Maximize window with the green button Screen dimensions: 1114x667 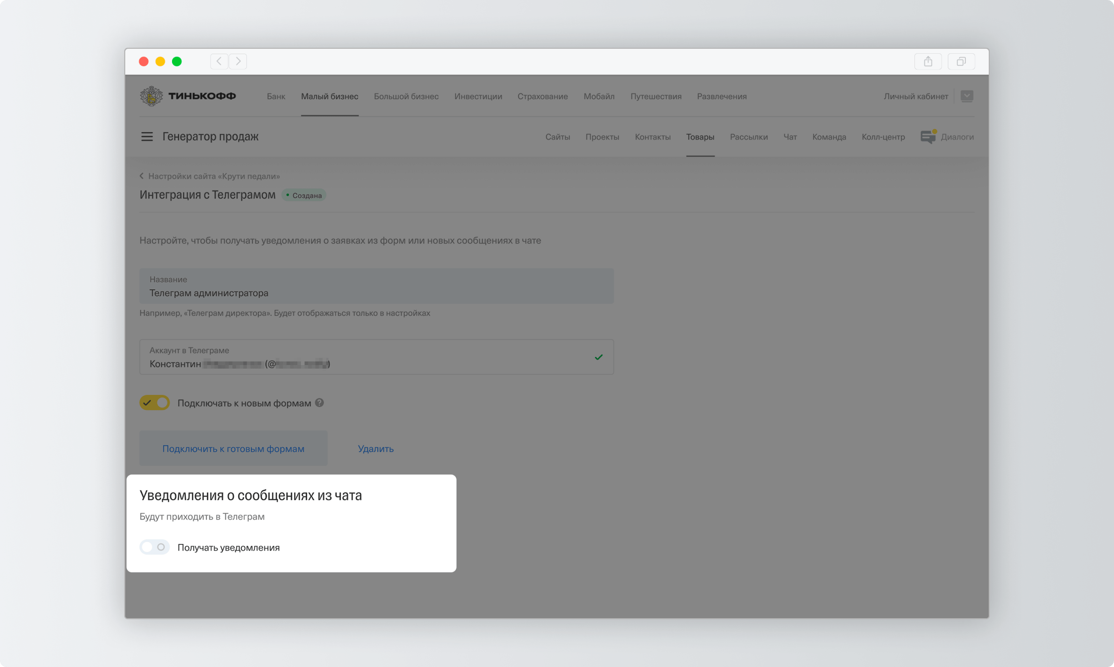(x=177, y=61)
